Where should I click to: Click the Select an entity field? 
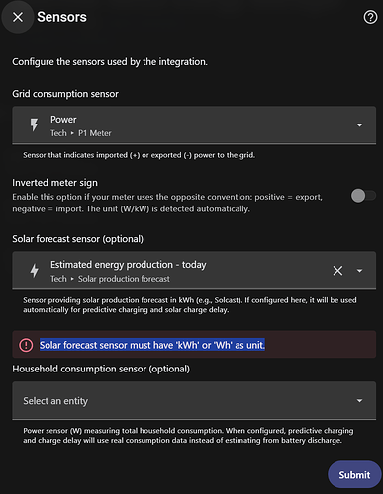(x=194, y=401)
